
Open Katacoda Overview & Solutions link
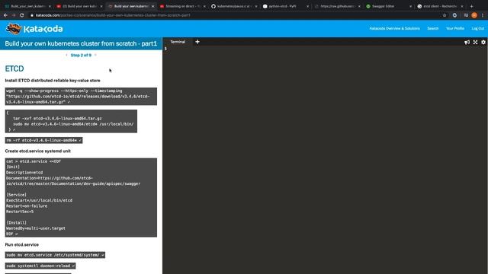[x=395, y=28]
